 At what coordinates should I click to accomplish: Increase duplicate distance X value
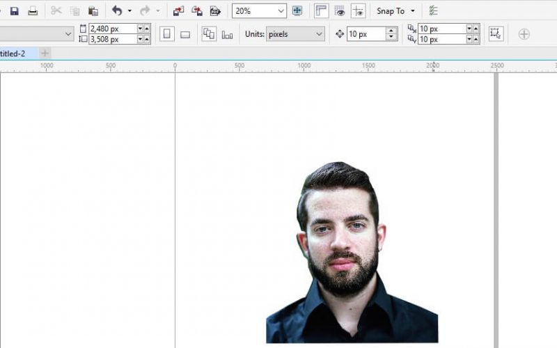click(x=476, y=29)
